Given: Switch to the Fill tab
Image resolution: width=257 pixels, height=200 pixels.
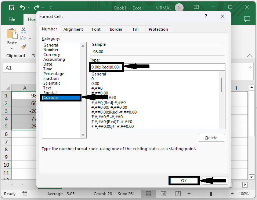Looking at the screenshot, I should tap(135, 29).
